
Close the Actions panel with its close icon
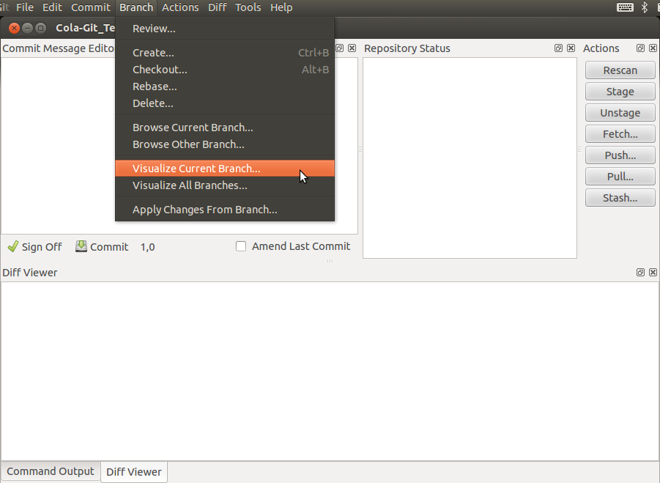click(653, 48)
